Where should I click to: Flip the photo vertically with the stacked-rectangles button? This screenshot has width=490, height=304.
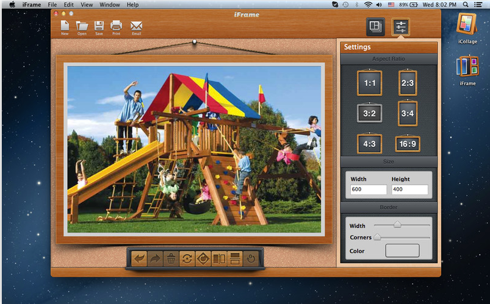(235, 259)
